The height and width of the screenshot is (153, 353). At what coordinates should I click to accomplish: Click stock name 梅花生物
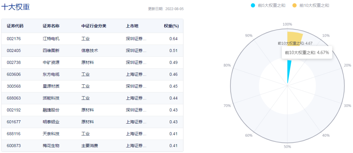pos(51,146)
